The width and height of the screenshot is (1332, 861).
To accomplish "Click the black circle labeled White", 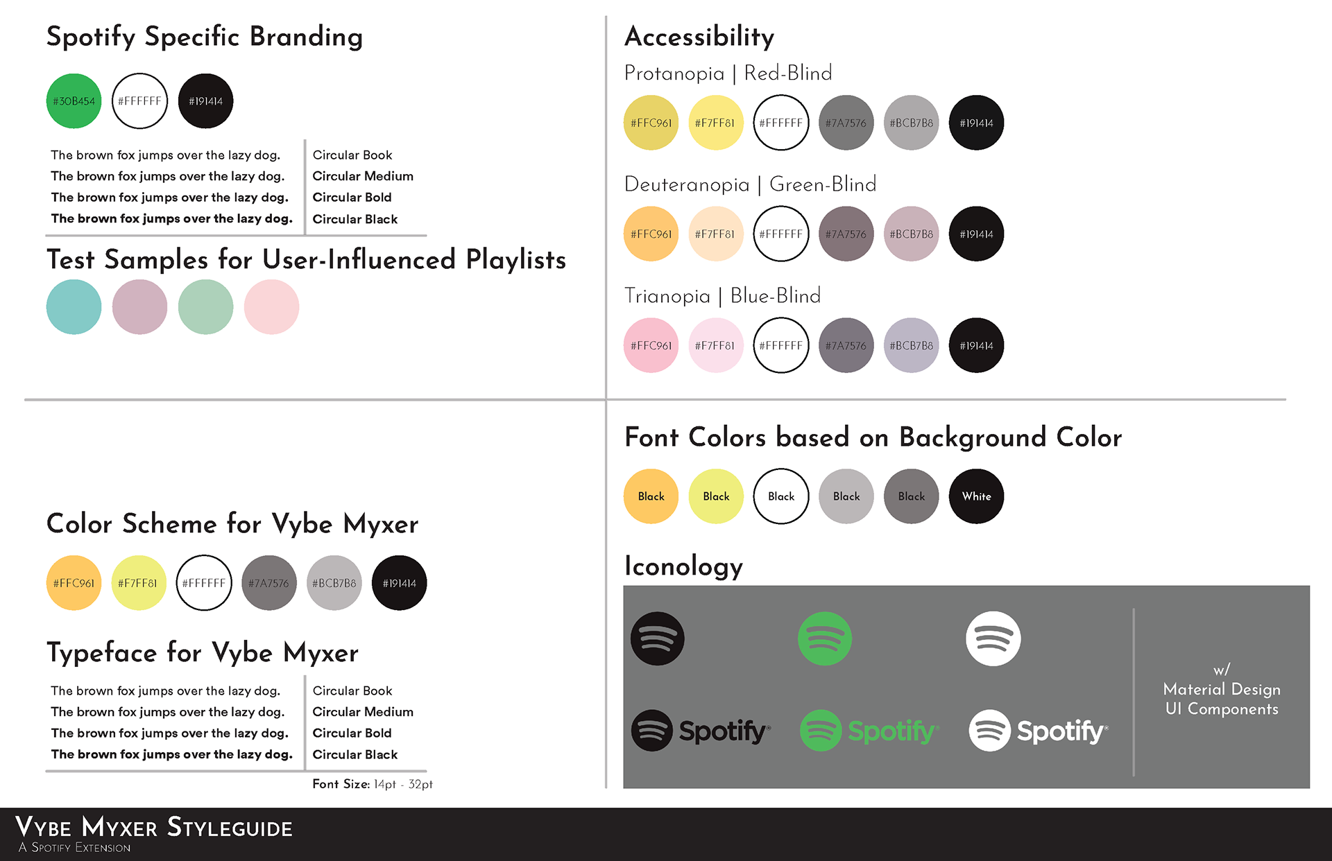I will [976, 496].
